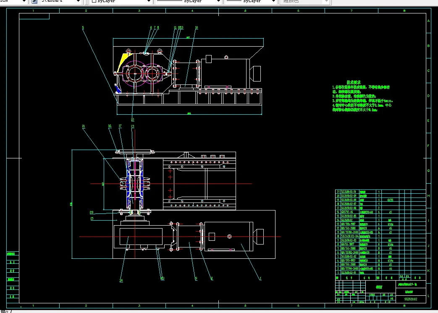This screenshot has height=313, width=438.
Task: Select balloon number 14 under the gearbox
Action: coord(121,281)
